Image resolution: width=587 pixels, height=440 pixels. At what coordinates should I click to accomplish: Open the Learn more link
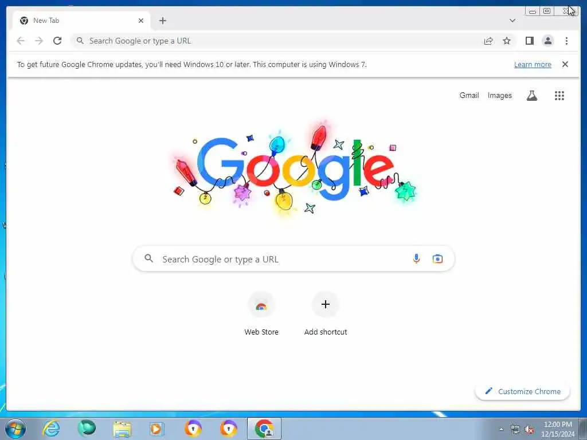click(533, 64)
